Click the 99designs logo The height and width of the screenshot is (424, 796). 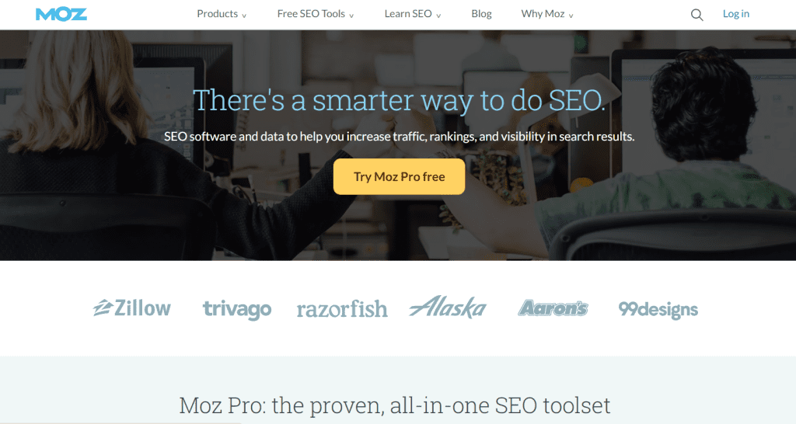658,309
